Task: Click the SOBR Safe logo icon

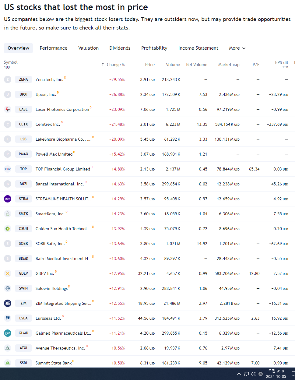Action: [x=8, y=244]
